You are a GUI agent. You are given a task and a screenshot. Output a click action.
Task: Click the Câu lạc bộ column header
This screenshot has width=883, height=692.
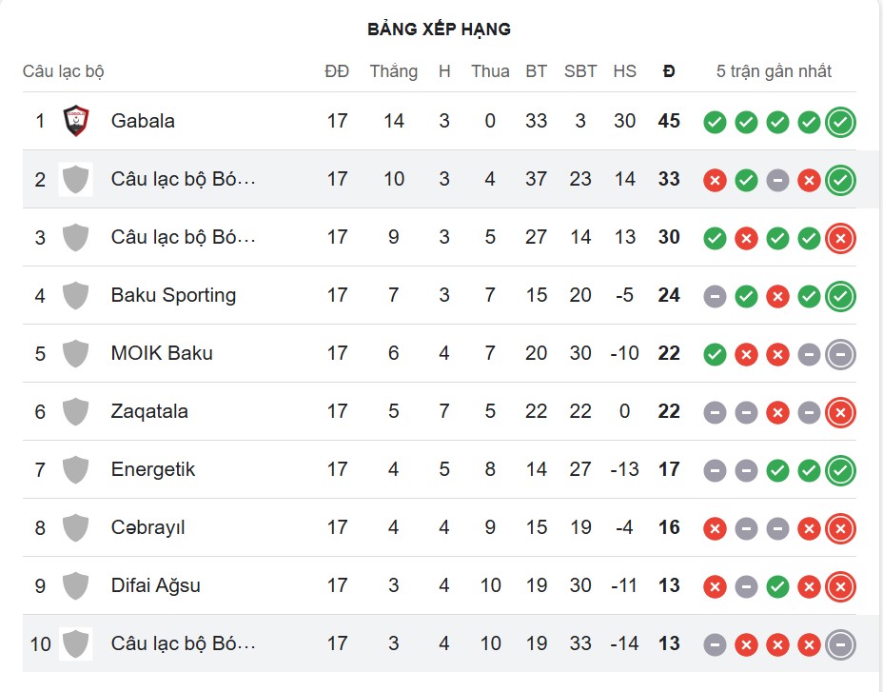(63, 71)
